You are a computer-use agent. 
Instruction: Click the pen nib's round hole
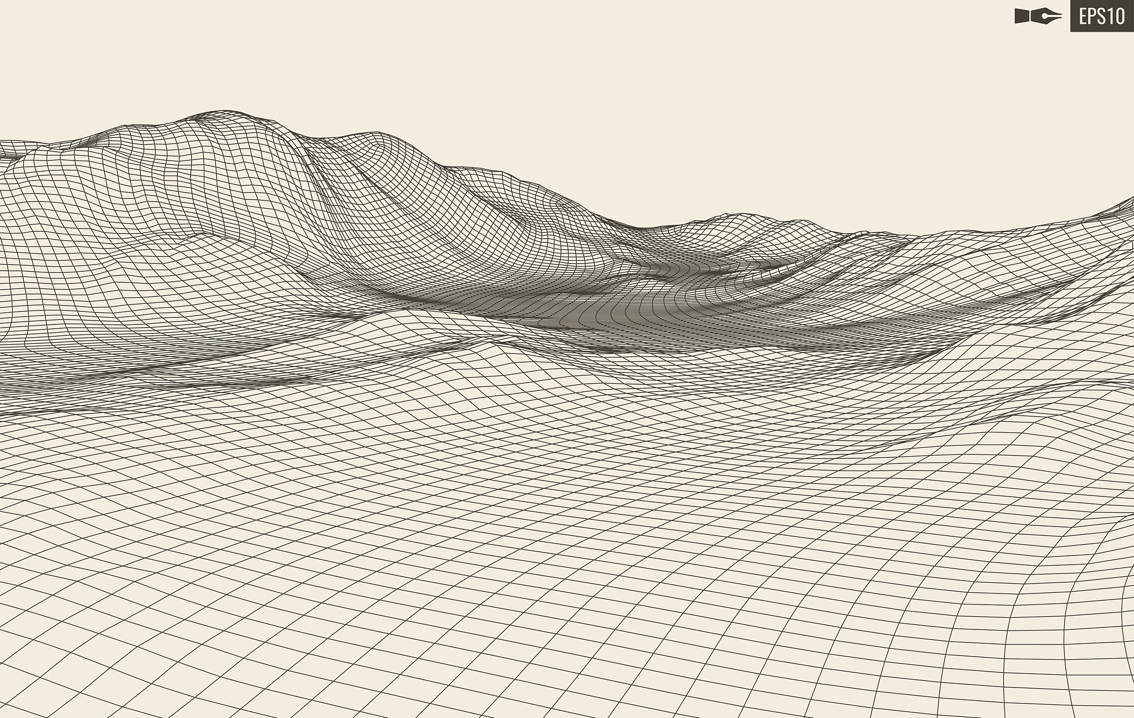tap(1044, 16)
